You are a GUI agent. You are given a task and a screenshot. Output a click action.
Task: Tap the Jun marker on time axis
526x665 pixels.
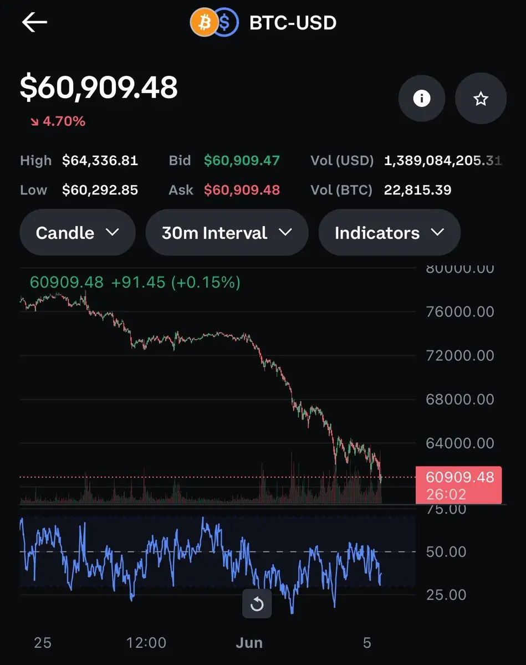click(x=249, y=643)
